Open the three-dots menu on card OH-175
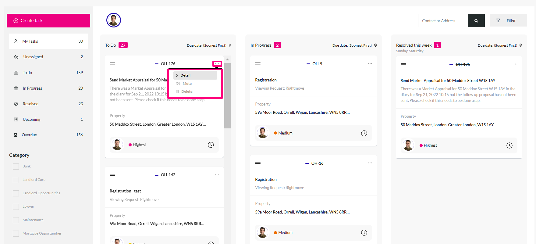536x244 pixels. pos(515,64)
